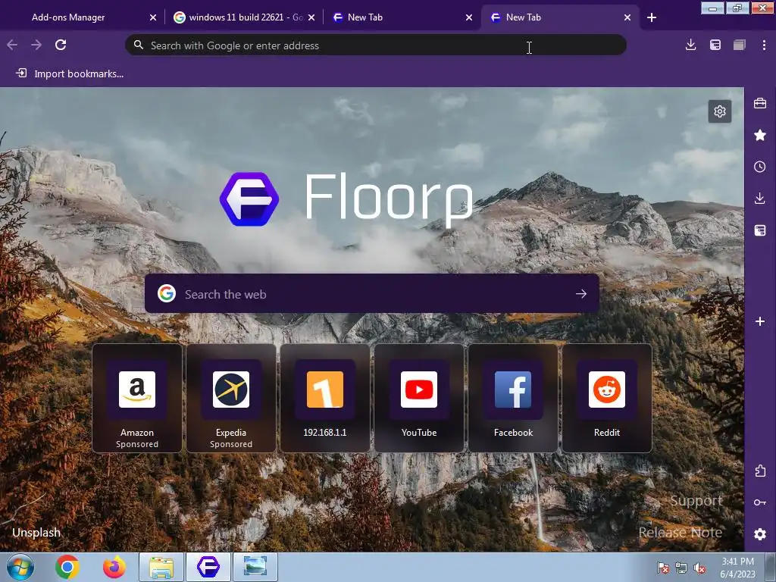Screen dimensions: 776x582
Task: Open sidebar settings gear at bottom
Action: click(x=759, y=534)
